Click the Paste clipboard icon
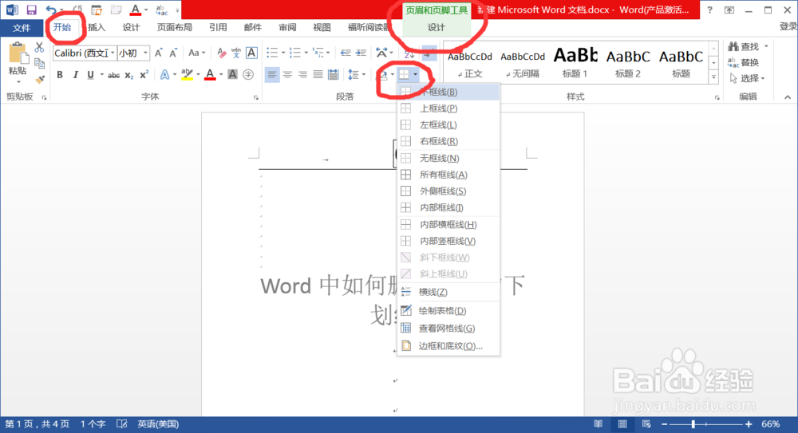The height and width of the screenshot is (433, 798). pos(18,53)
